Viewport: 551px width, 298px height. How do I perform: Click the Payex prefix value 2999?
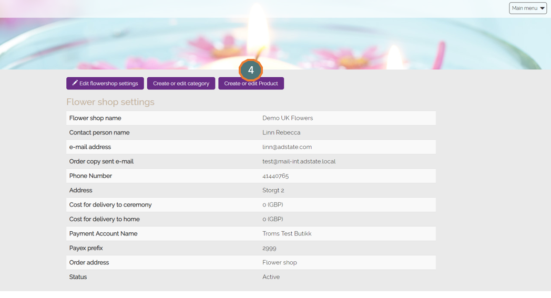(x=269, y=248)
